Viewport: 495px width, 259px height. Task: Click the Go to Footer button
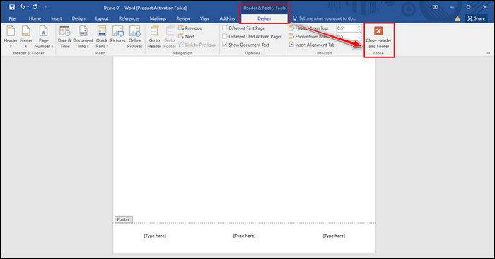pyautogui.click(x=170, y=37)
